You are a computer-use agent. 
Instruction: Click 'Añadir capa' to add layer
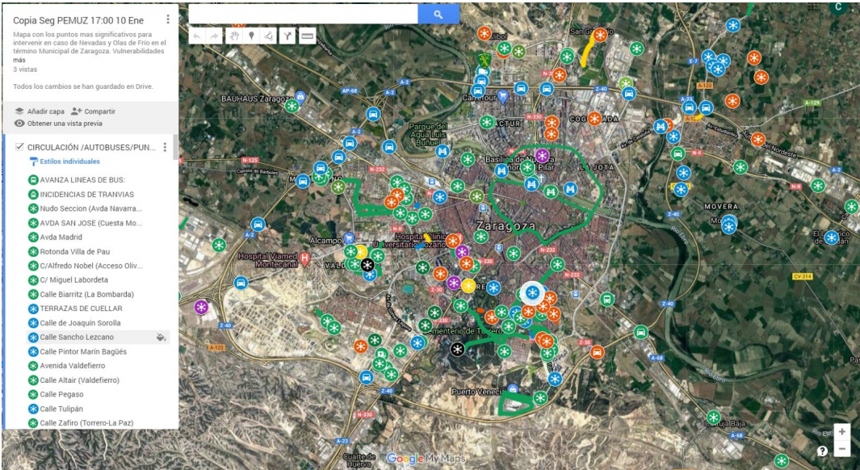(x=42, y=111)
